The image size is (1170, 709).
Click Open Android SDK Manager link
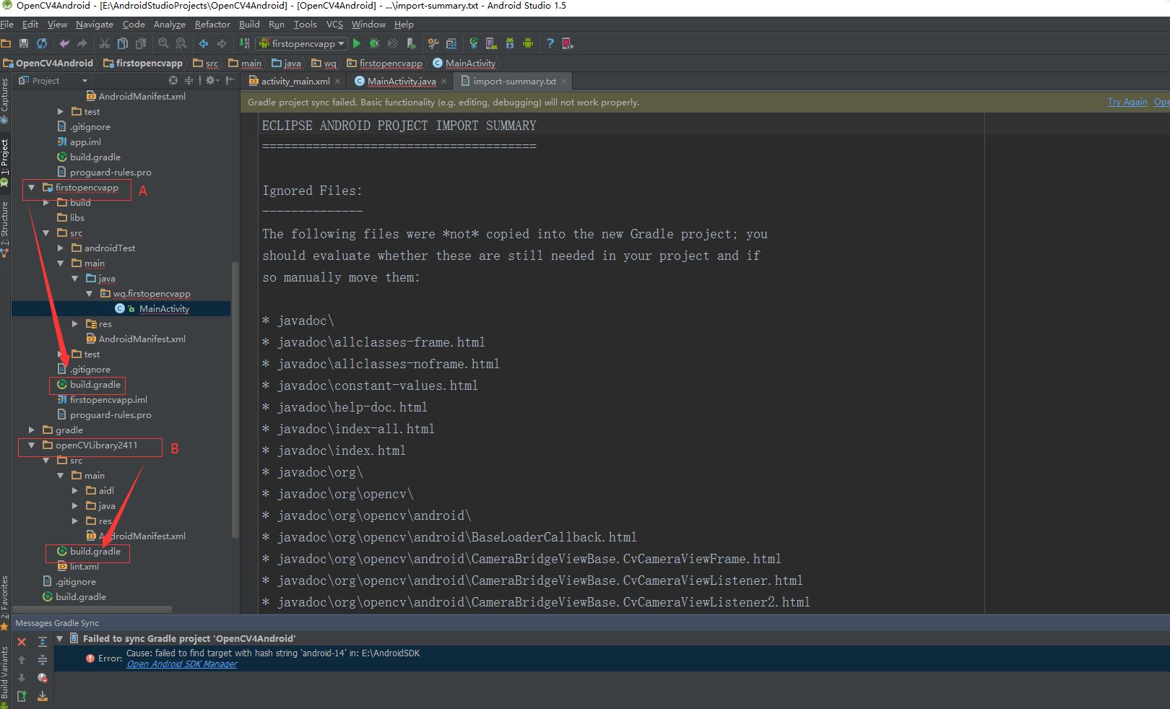pyautogui.click(x=182, y=664)
